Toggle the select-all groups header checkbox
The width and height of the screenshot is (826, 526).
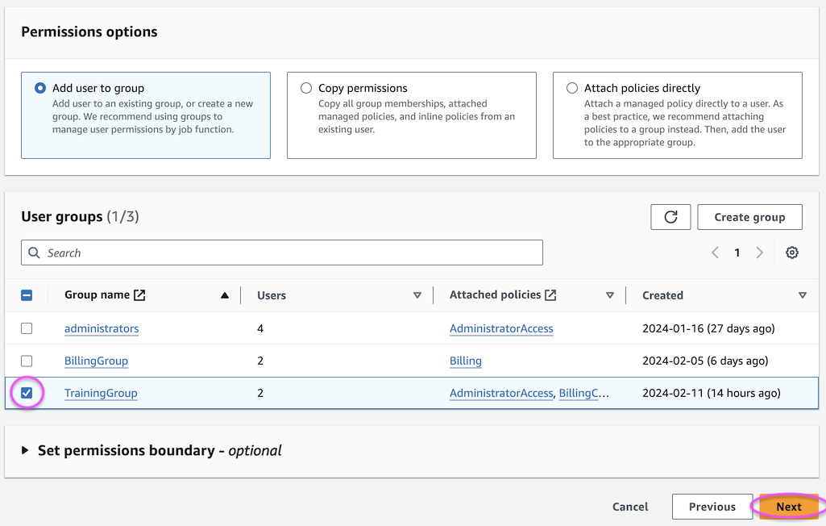tap(27, 295)
